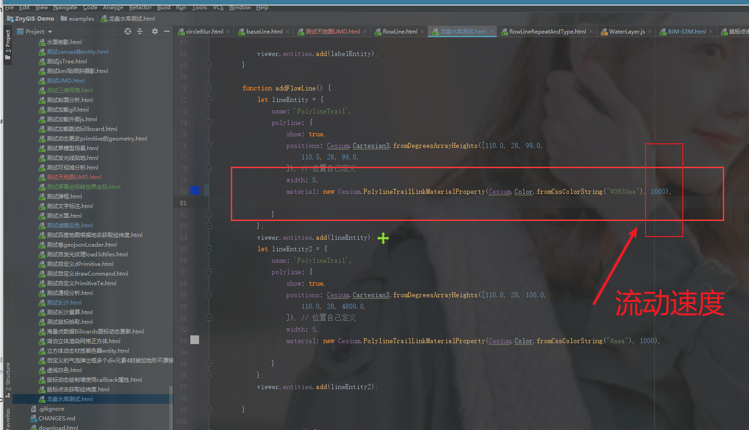Switch to the baseLine.html tab
749x430 pixels.
coord(264,32)
